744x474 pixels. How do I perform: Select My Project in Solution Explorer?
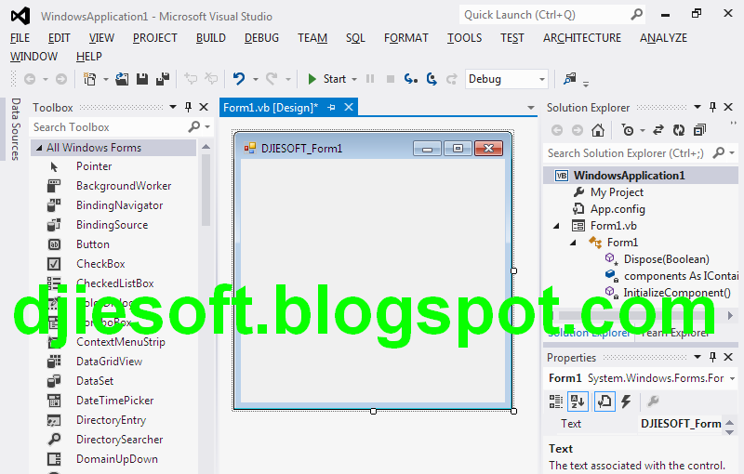click(x=617, y=192)
